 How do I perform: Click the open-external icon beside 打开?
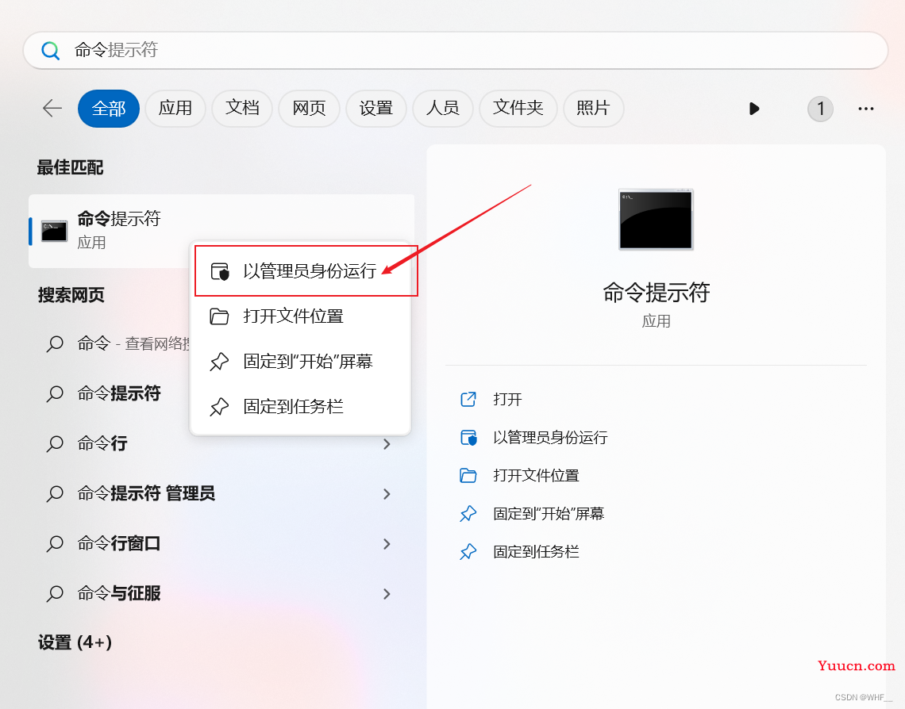pyautogui.click(x=468, y=399)
